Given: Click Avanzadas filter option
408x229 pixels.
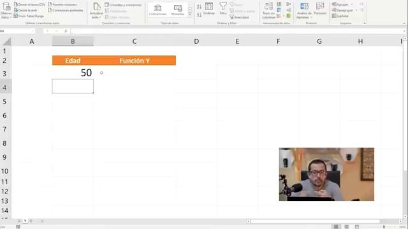Looking at the screenshot, I should point(240,17).
